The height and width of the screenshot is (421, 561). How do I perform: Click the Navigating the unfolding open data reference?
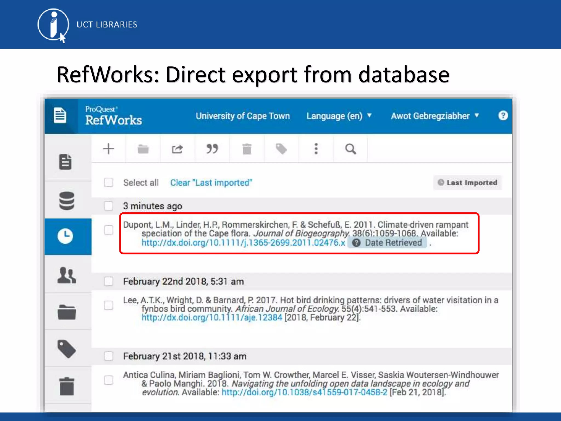pyautogui.click(x=311, y=383)
